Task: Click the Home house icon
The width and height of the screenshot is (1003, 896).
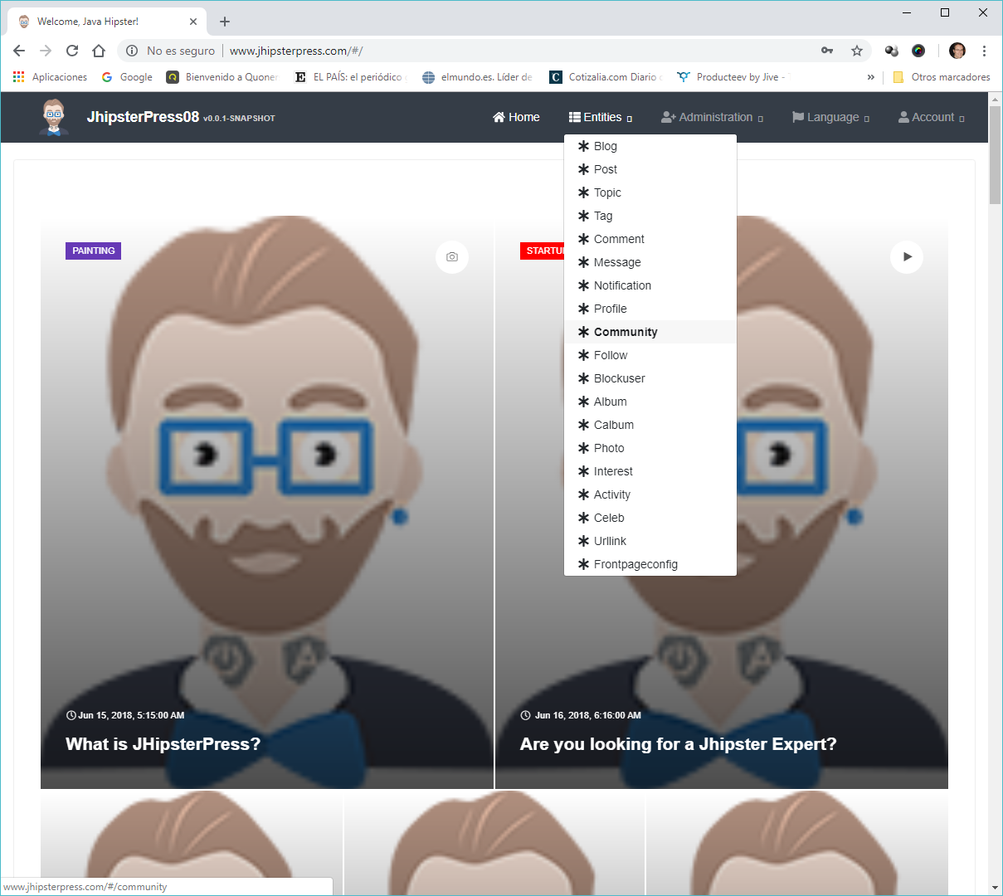Action: click(499, 117)
